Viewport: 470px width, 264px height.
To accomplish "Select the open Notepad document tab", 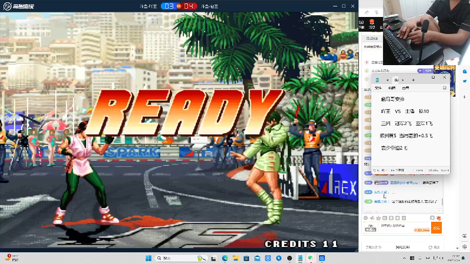I will (396, 80).
